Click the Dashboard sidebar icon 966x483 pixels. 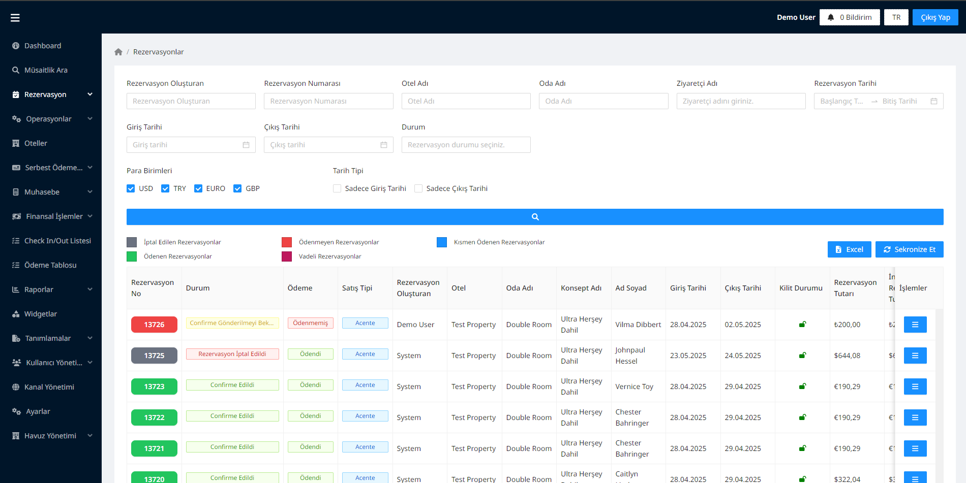point(16,46)
